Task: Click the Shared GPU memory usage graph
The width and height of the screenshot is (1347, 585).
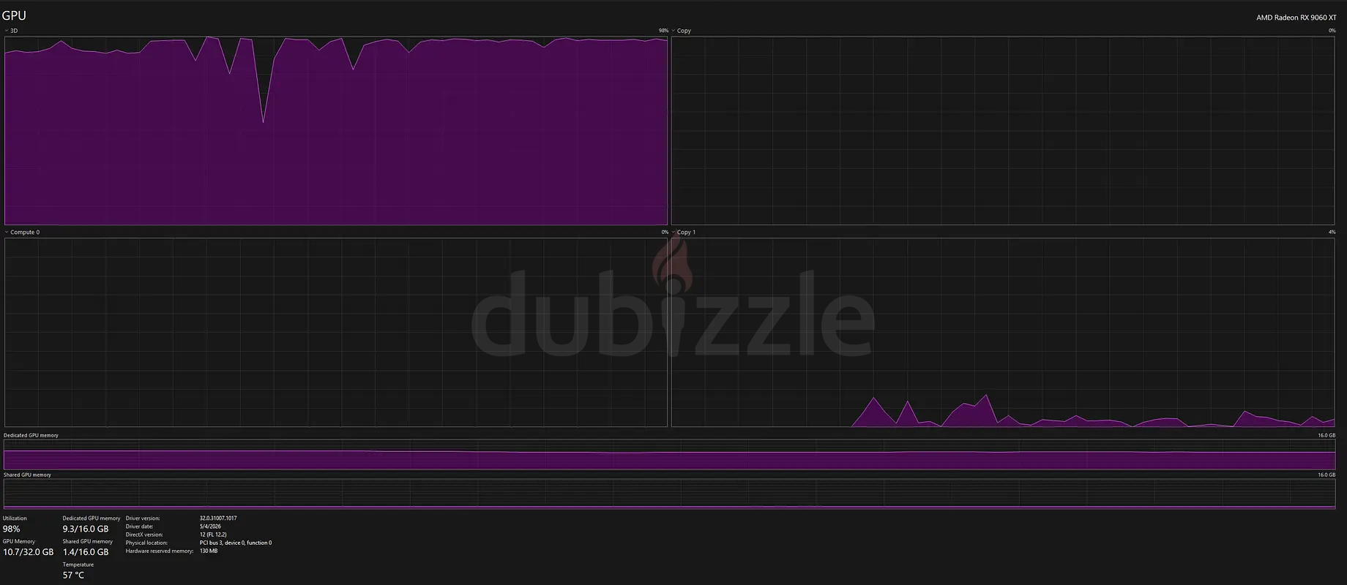Action: [x=669, y=494]
